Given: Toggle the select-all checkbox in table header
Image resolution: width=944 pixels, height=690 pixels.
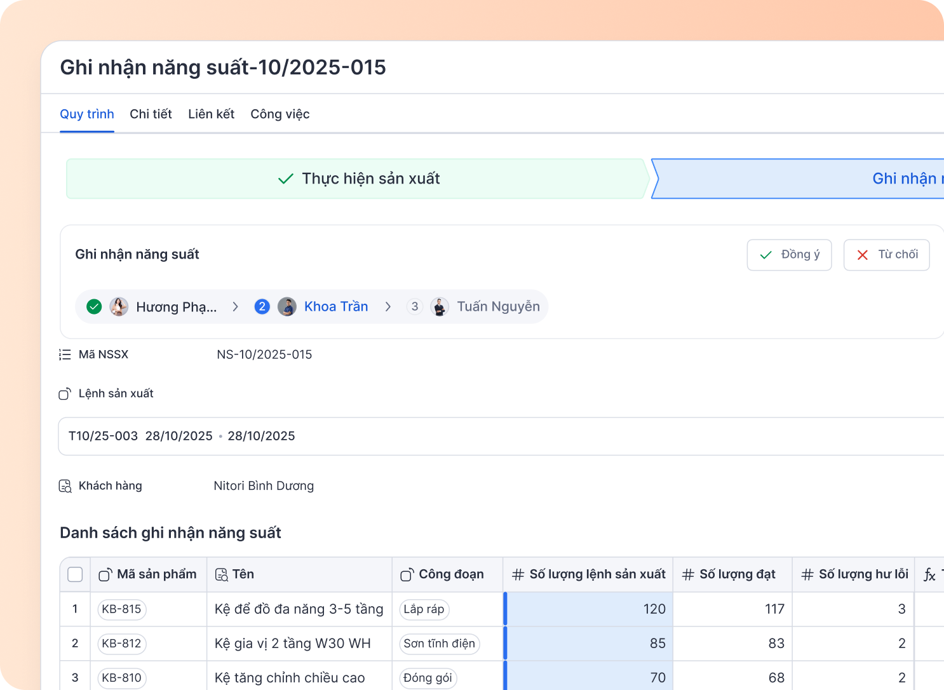Looking at the screenshot, I should tap(75, 574).
